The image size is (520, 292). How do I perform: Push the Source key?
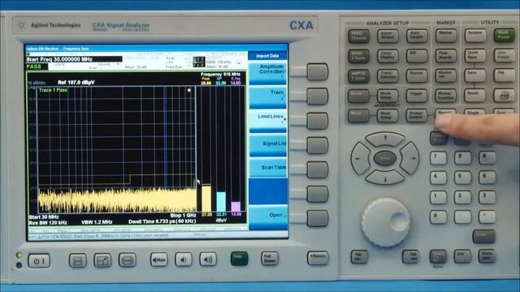(x=417, y=76)
